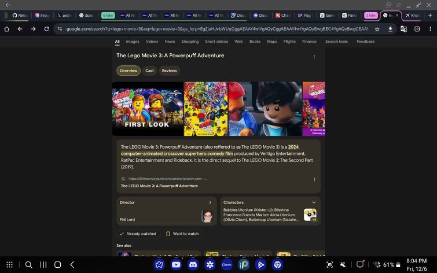
Task: Switch to the Books search tab
Action: [255, 42]
